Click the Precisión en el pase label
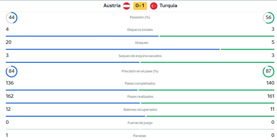 [140, 71]
